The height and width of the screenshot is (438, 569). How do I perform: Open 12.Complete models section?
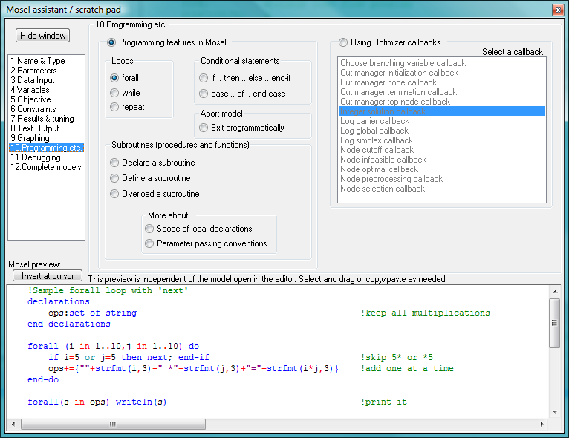point(46,167)
